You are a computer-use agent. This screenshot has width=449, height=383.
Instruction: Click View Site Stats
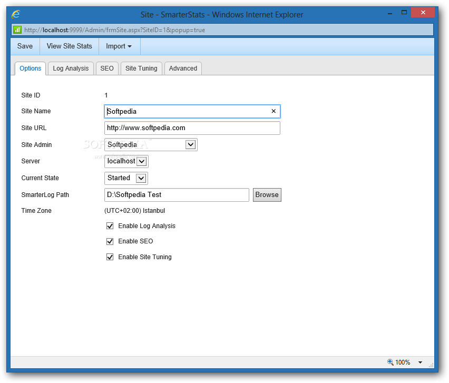click(69, 46)
